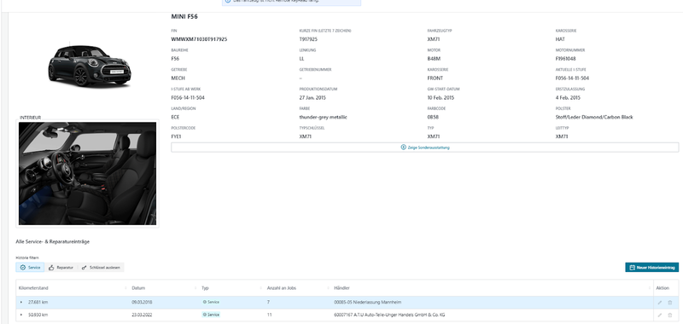Click job count 7 in table
This screenshot has width=683, height=324.
pyautogui.click(x=268, y=302)
